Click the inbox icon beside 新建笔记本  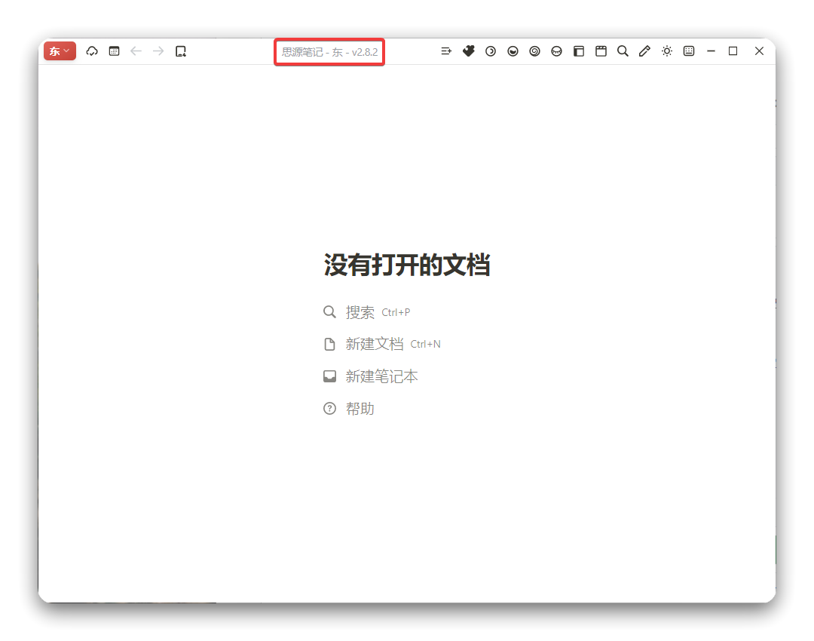(329, 376)
